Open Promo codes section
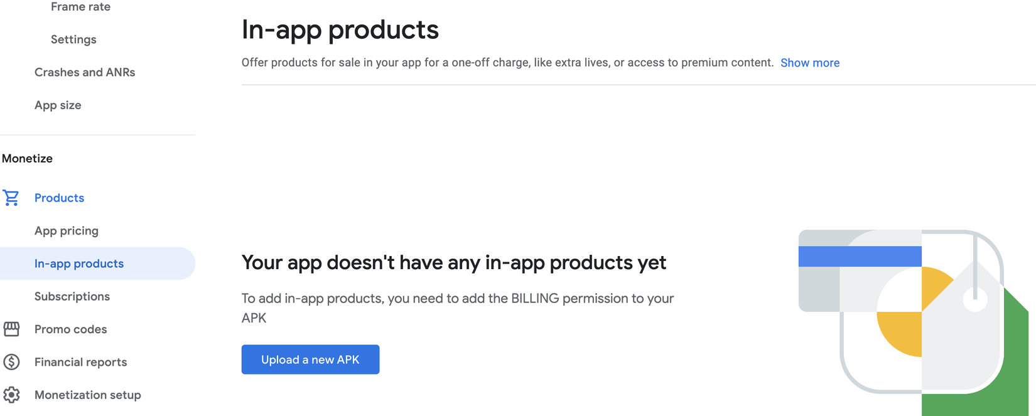Viewport: 1036px width, 416px height. (71, 329)
